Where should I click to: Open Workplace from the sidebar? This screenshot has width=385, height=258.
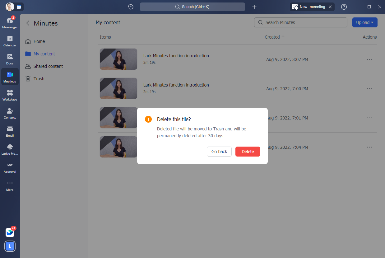pos(10,95)
